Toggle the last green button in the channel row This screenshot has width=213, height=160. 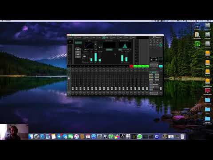click(147, 66)
